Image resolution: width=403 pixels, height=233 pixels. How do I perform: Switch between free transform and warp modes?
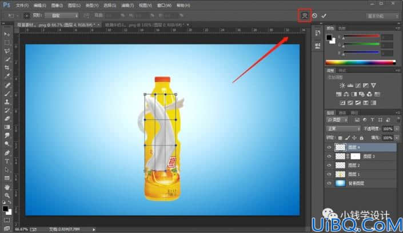pos(305,15)
